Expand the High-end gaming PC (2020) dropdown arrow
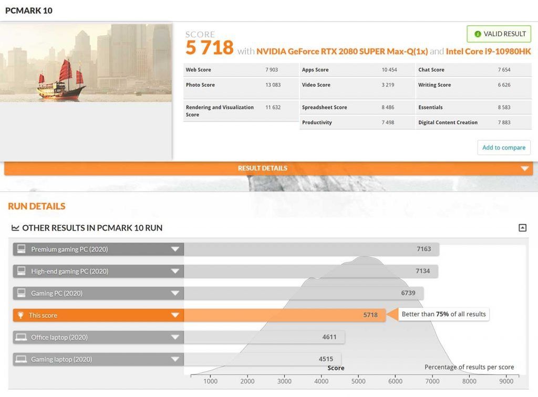The height and width of the screenshot is (397, 538). [x=175, y=271]
